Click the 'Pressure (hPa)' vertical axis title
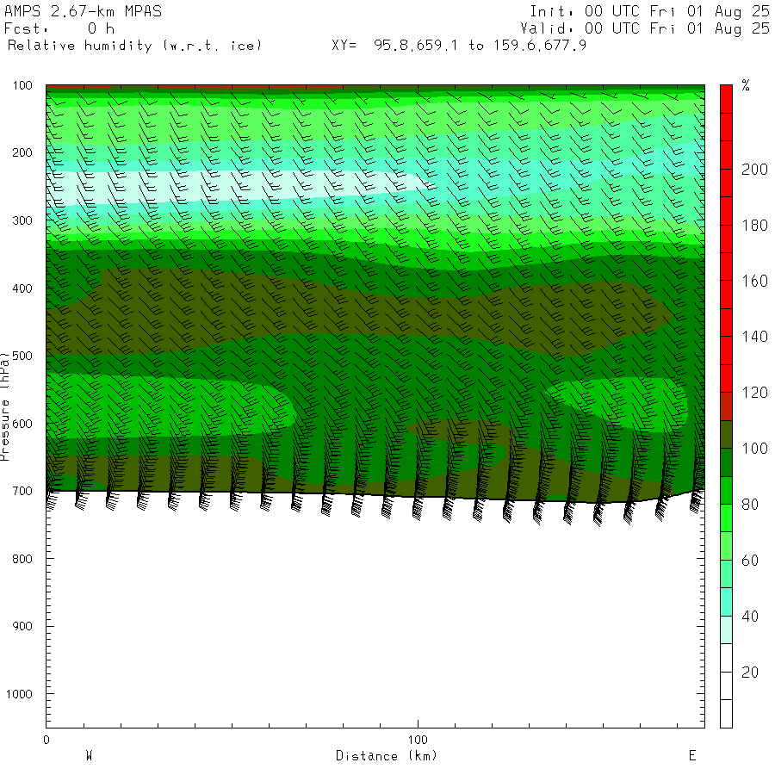This screenshot has width=775, height=775. [x=5, y=406]
